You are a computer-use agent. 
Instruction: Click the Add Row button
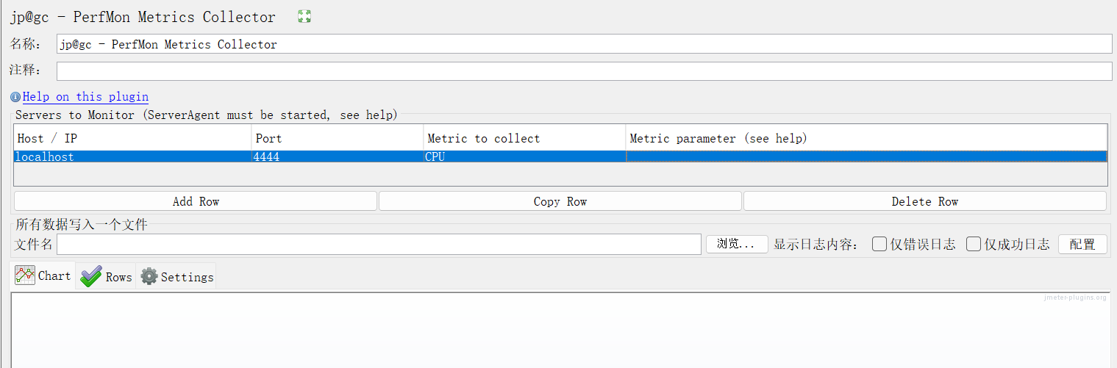click(x=196, y=201)
